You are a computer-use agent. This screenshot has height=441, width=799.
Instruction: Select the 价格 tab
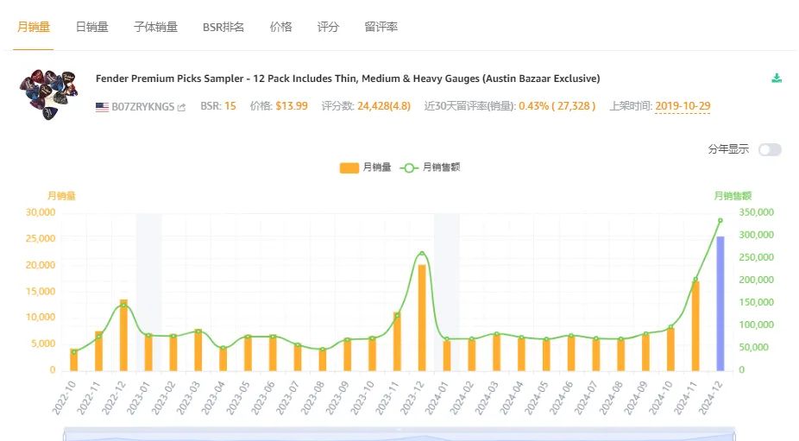click(x=280, y=27)
